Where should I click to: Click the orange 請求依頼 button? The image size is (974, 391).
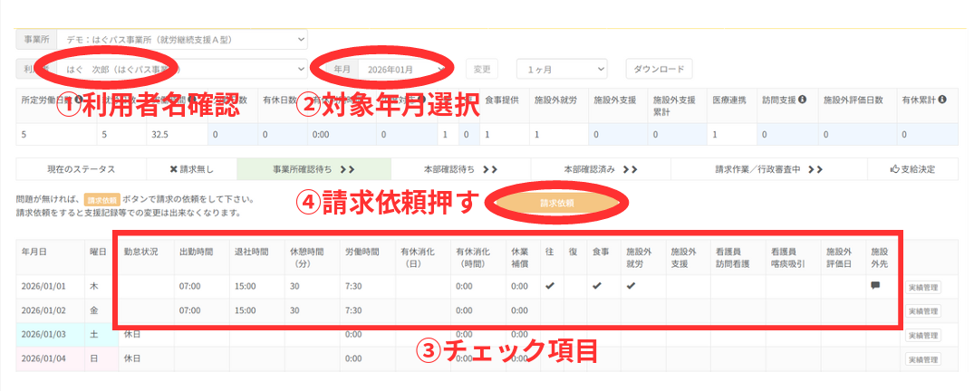coord(556,203)
